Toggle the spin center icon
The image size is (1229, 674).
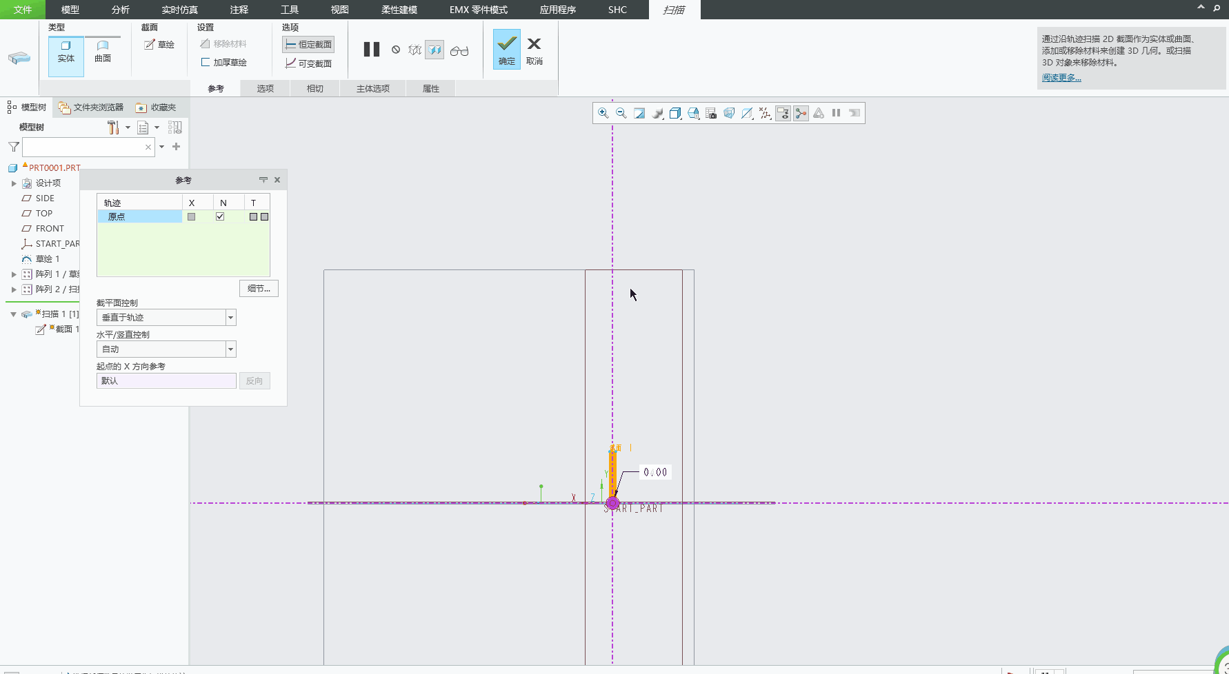coord(801,113)
